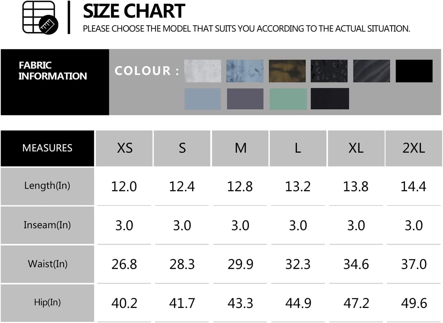This screenshot has height=323, width=443.
Task: Choose the solid black colour swatch
Action: tap(414, 71)
